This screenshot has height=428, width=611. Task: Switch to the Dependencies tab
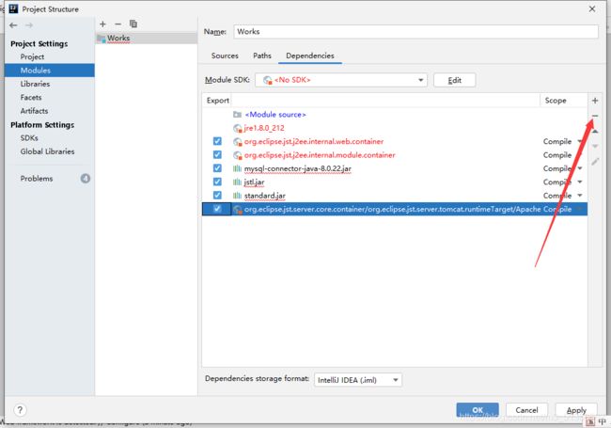(x=310, y=55)
